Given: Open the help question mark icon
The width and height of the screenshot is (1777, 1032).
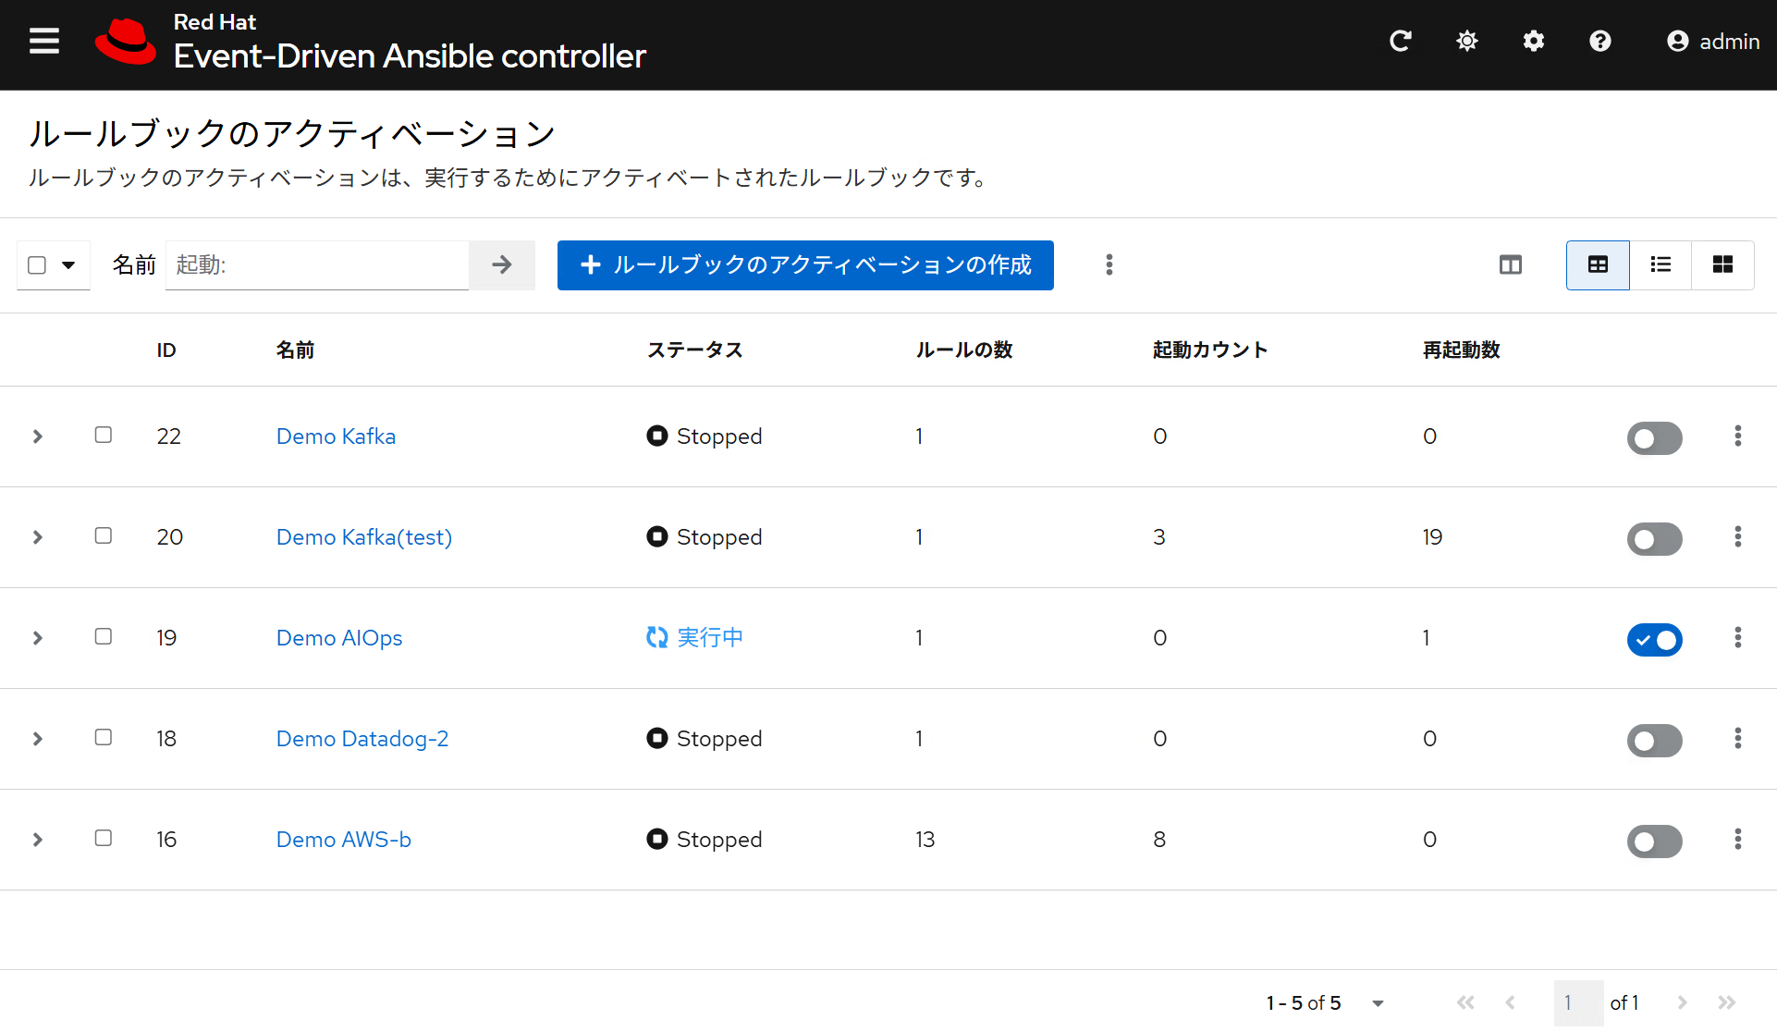Looking at the screenshot, I should coord(1599,41).
